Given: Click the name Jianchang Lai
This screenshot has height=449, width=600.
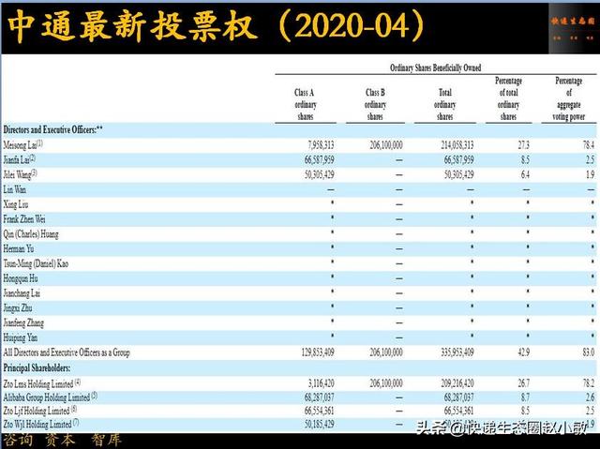Looking at the screenshot, I should tap(22, 293).
